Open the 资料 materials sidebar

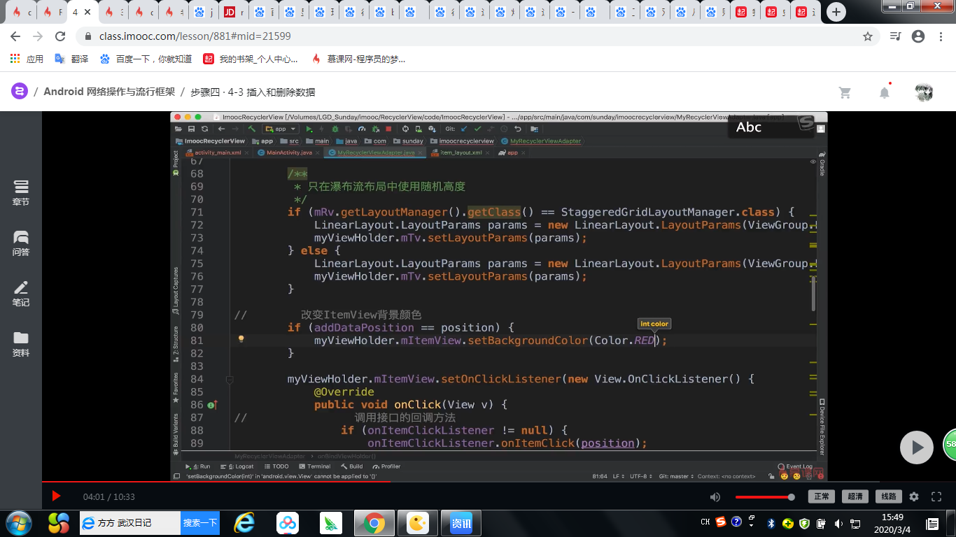coord(21,344)
